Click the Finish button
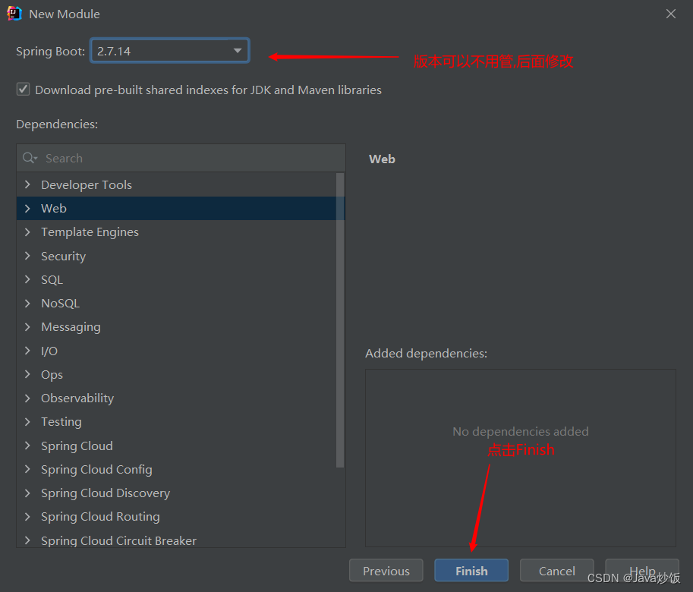 click(x=471, y=570)
